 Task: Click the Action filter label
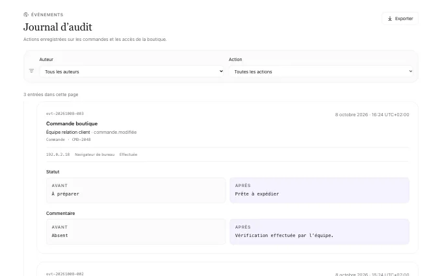235,60
